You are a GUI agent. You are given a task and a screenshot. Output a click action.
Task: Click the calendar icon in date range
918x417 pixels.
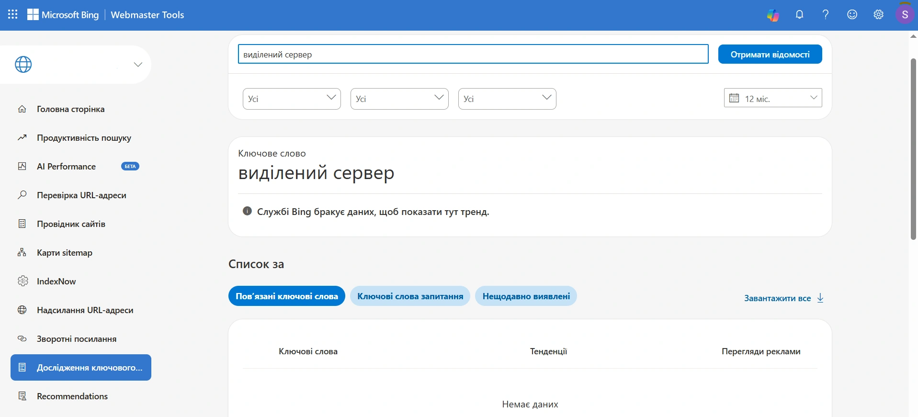734,98
